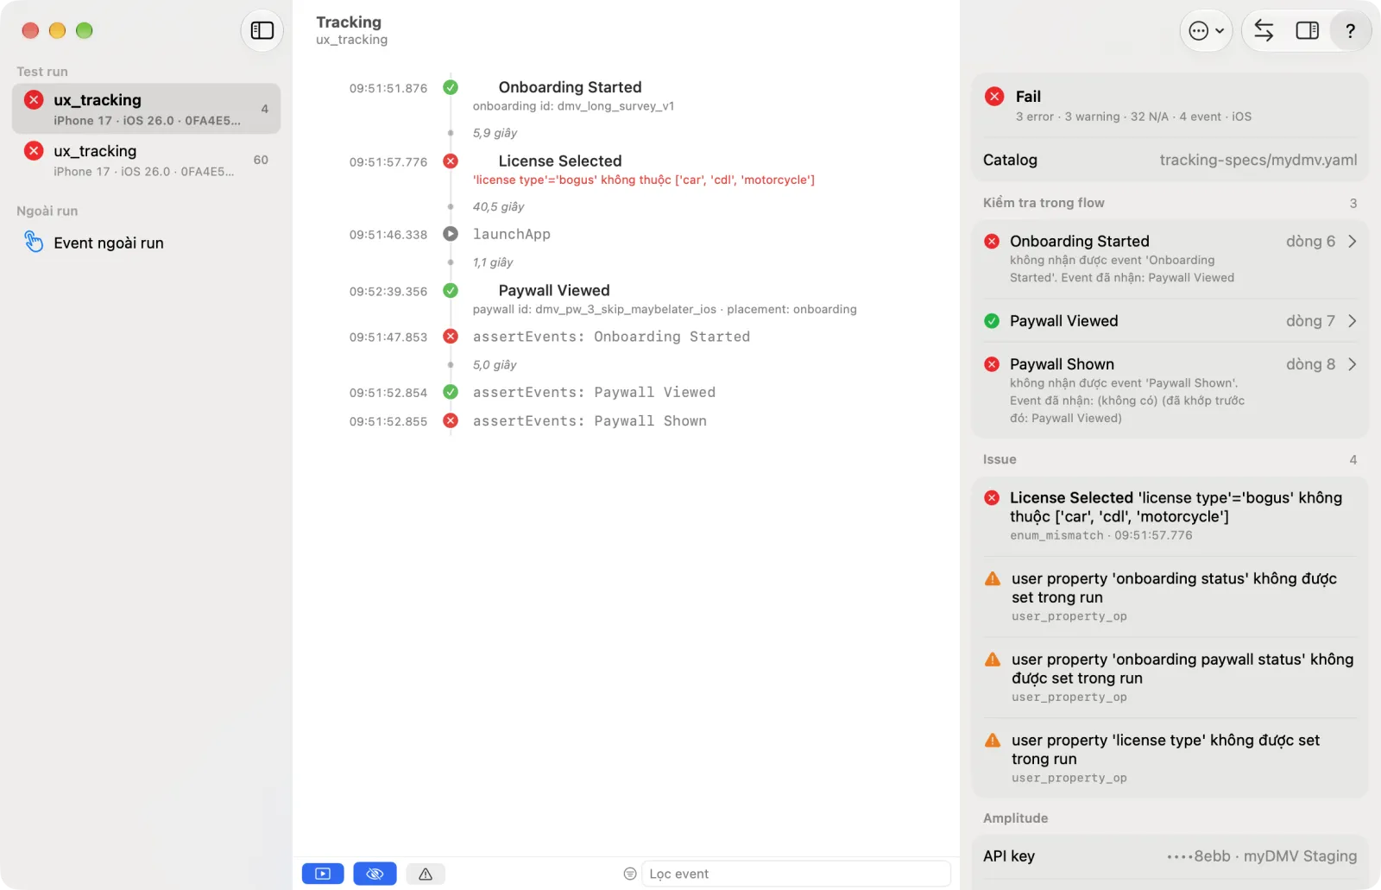The width and height of the screenshot is (1381, 890).
Task: Open help with the question mark button
Action: [x=1350, y=31]
